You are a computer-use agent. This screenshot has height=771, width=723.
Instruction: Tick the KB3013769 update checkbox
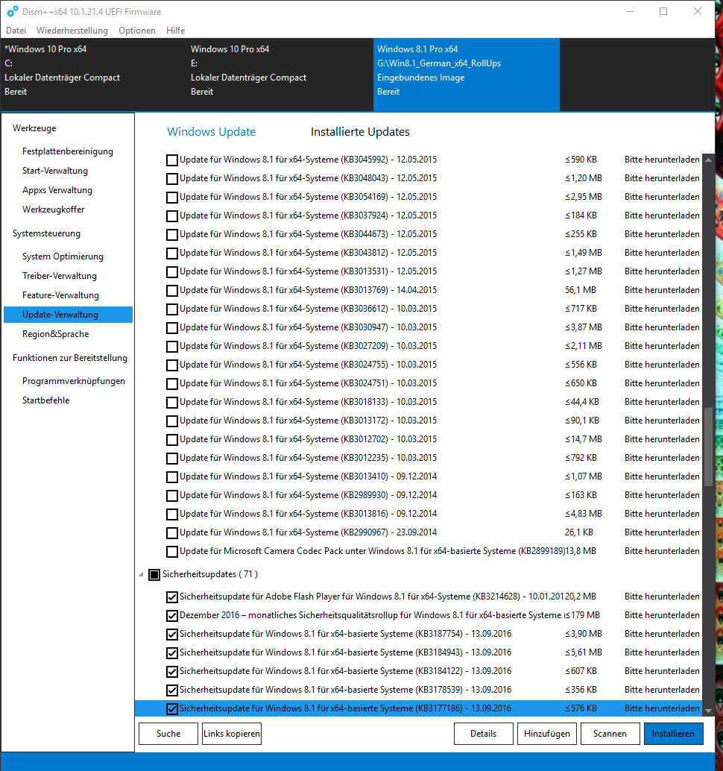tap(172, 291)
